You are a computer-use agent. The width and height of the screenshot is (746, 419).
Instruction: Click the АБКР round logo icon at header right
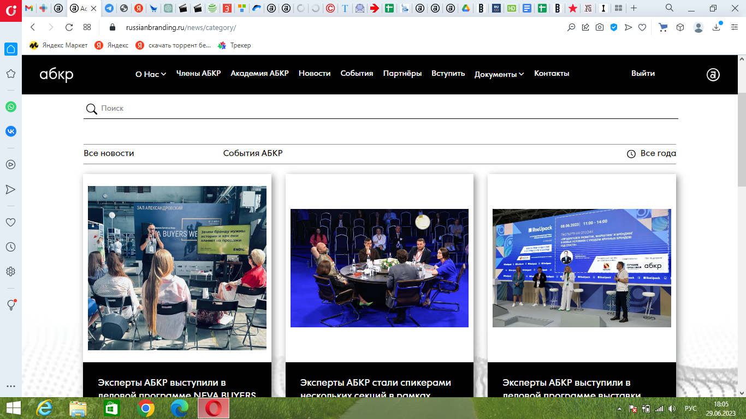713,75
